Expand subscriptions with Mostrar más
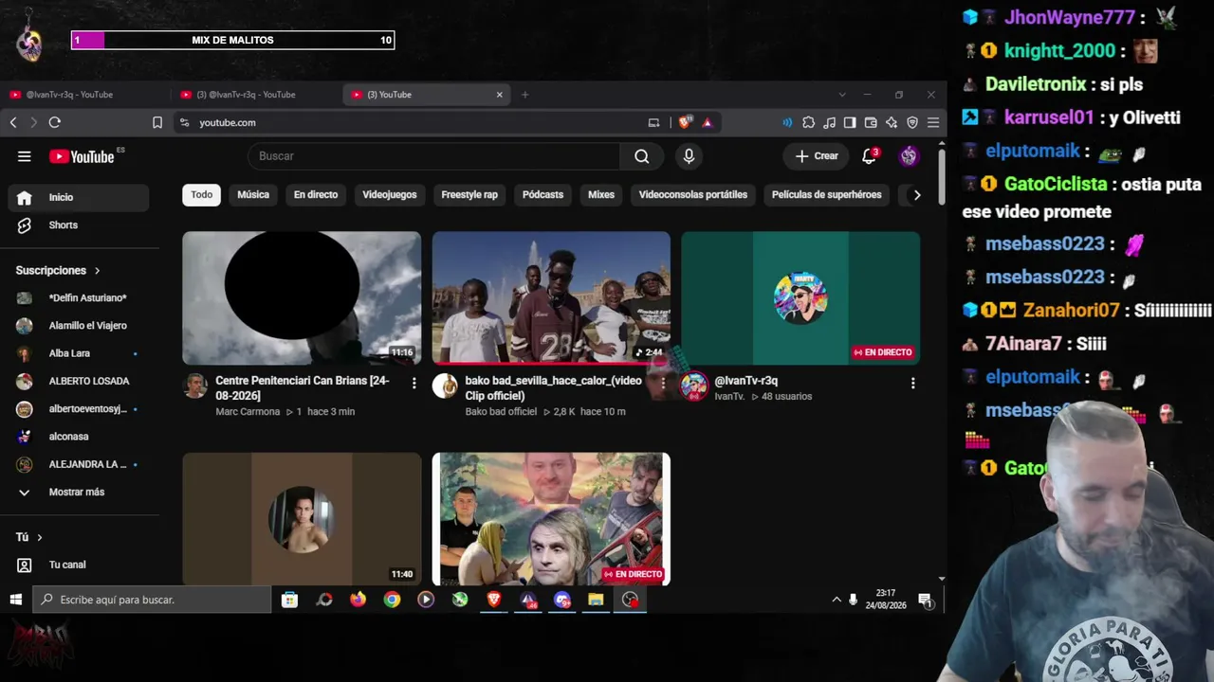This screenshot has height=682, width=1214. tap(79, 493)
